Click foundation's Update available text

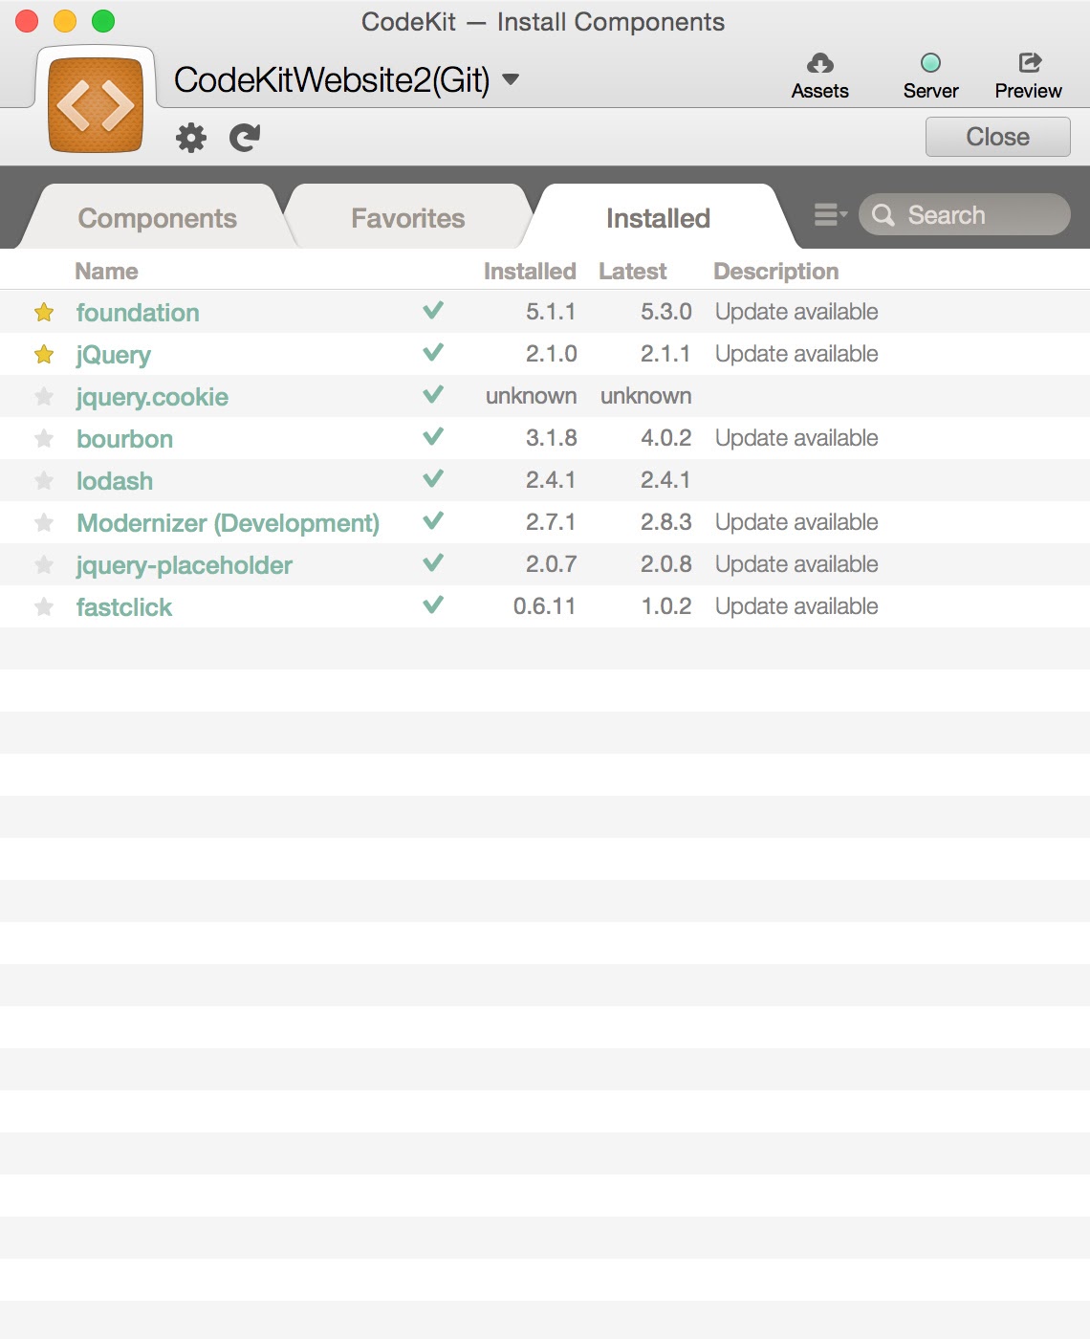coord(796,312)
